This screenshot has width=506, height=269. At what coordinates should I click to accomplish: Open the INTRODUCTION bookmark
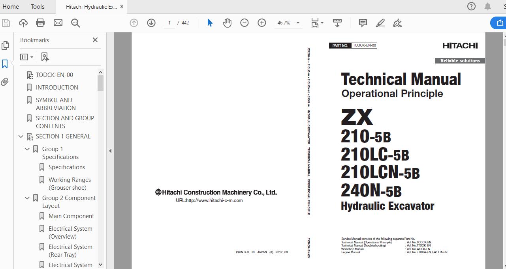pos(57,88)
